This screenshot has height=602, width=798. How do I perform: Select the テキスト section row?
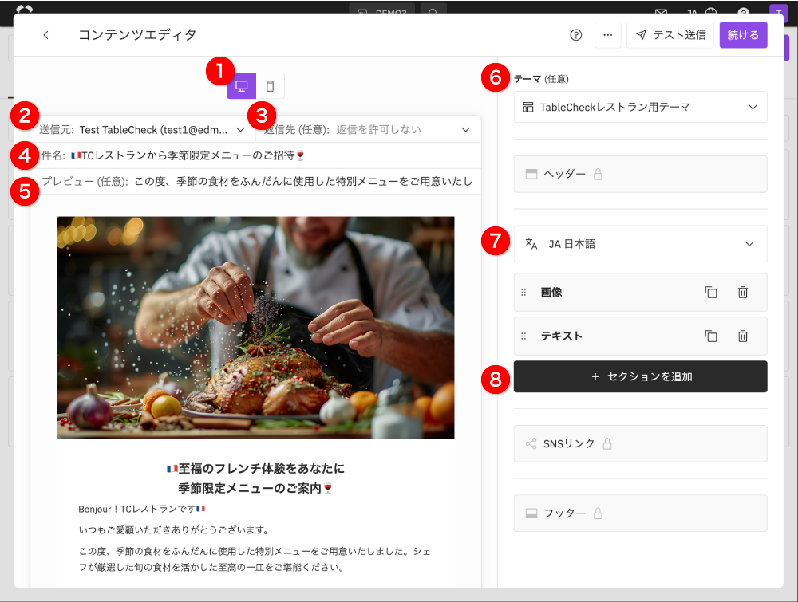point(640,336)
